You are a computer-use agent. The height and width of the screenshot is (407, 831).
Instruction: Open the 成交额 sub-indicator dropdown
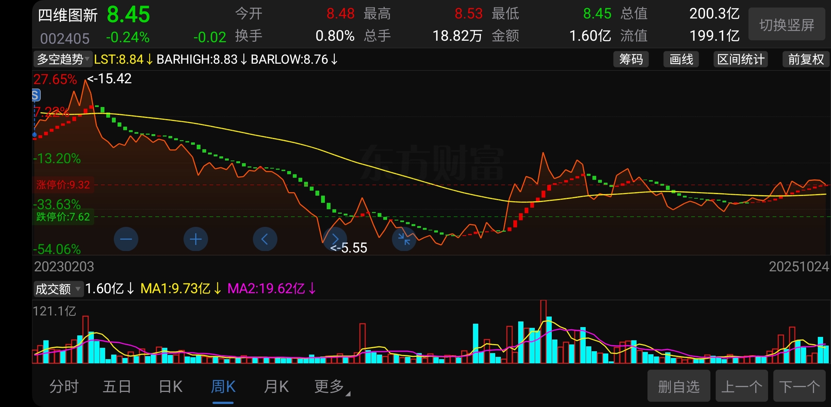coord(58,289)
